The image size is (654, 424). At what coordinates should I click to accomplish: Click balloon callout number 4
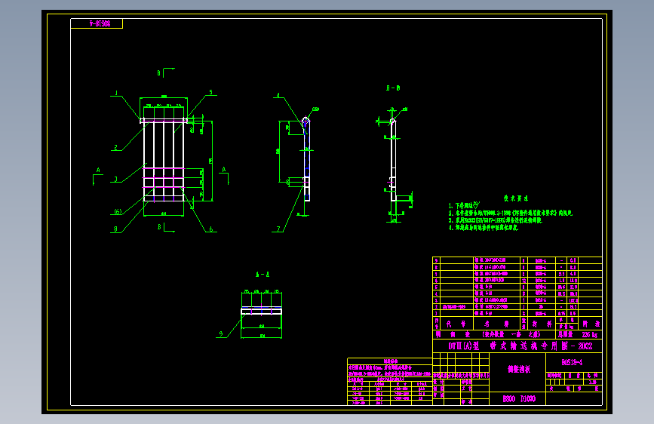278,95
